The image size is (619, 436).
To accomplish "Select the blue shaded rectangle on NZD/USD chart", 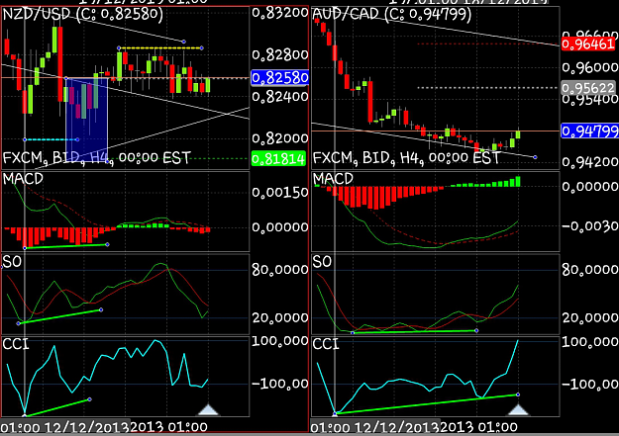I will coord(86,120).
